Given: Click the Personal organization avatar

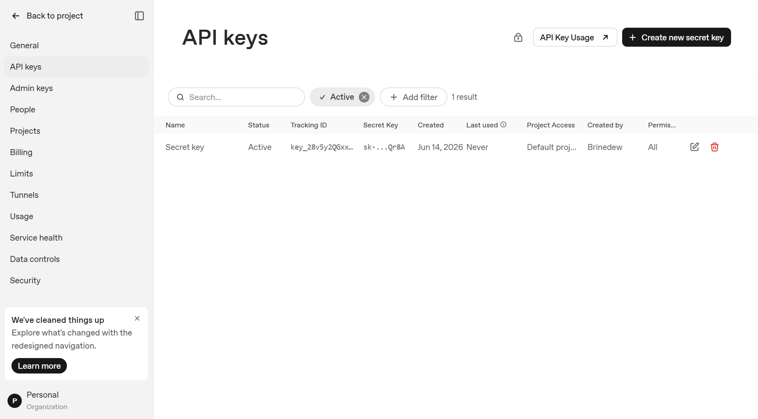Looking at the screenshot, I should coord(15,400).
